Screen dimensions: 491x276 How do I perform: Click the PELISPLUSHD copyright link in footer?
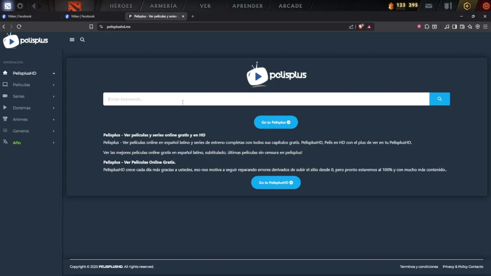[x=110, y=266]
